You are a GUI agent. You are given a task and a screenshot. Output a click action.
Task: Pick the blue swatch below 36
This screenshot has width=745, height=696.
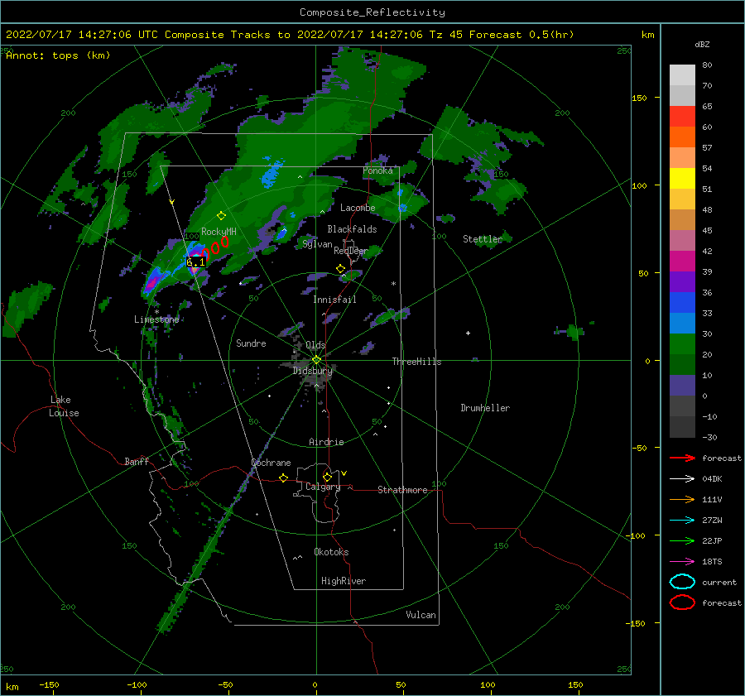tap(682, 303)
